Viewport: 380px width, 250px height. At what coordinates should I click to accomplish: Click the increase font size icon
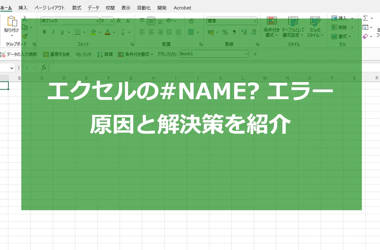pos(119,21)
